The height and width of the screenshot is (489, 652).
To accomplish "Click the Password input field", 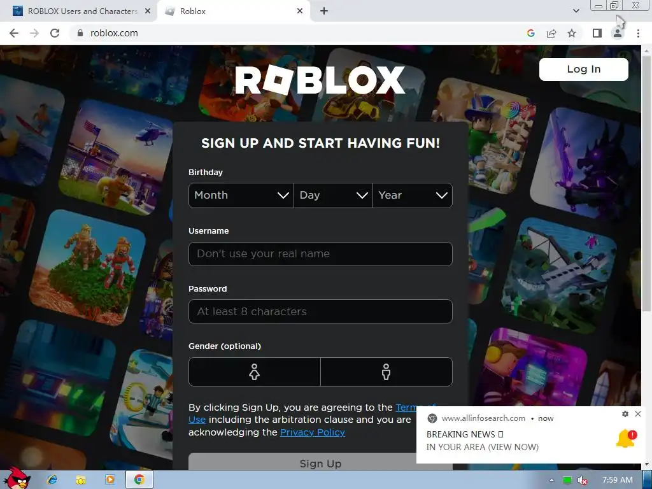I will 320,311.
